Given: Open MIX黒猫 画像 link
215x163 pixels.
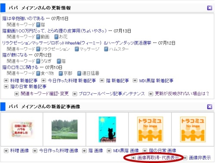Looking at the screenshot, I should (x=126, y=151).
